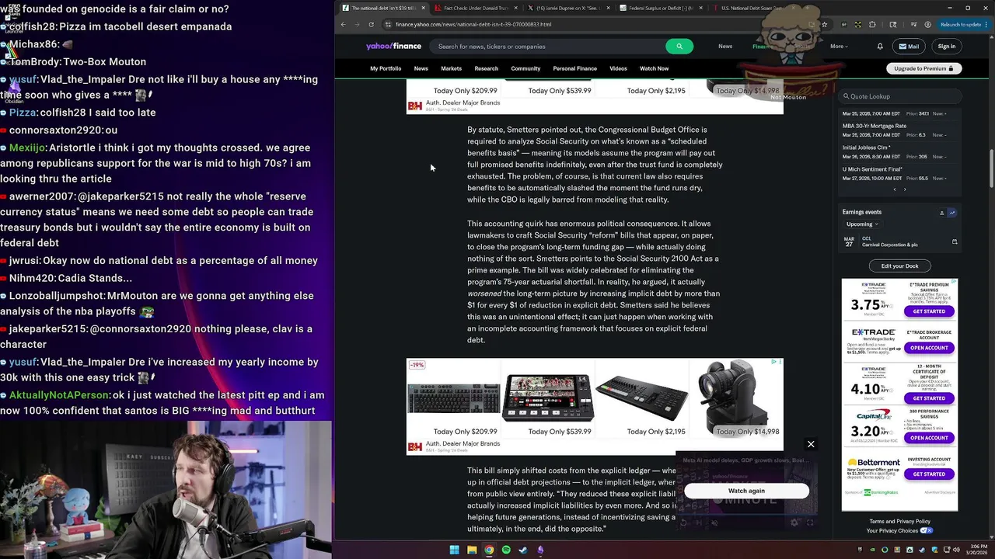This screenshot has width=995, height=559.
Task: Click the Mail button
Action: coord(908,46)
